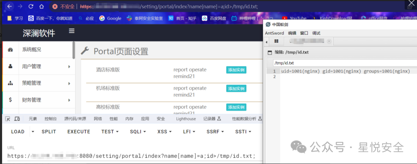The height and width of the screenshot is (164, 417).
Task: Click the /tmp/id.txt path field in AntSword
Action: pos(345,63)
